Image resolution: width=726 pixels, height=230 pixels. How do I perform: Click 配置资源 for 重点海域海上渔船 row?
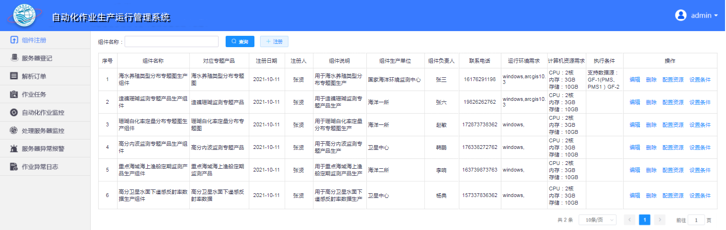673,170
